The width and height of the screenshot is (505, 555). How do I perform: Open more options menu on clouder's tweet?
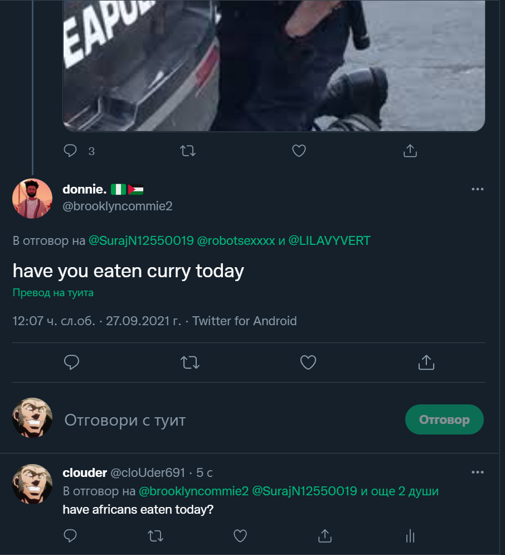pyautogui.click(x=478, y=472)
